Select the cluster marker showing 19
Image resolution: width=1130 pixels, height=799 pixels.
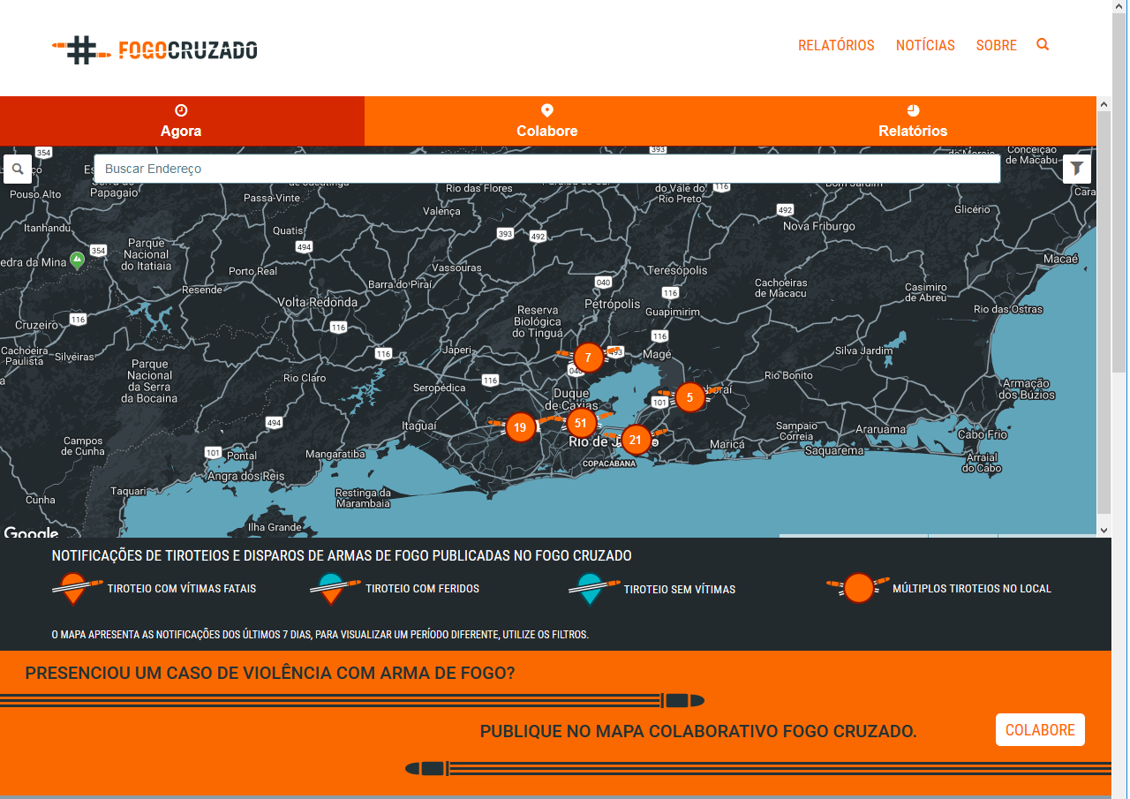pos(520,428)
